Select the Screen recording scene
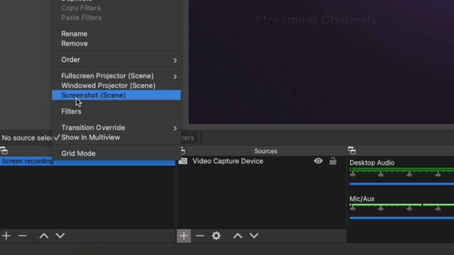The image size is (454, 255). [x=87, y=161]
